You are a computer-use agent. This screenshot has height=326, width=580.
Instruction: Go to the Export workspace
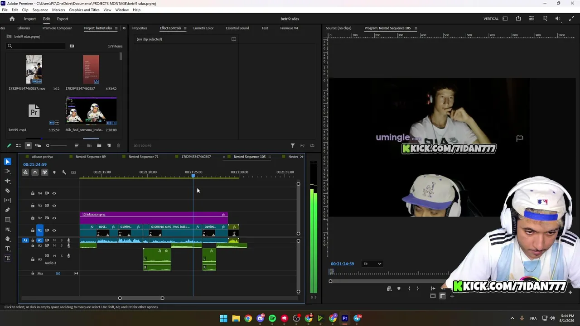[63, 19]
